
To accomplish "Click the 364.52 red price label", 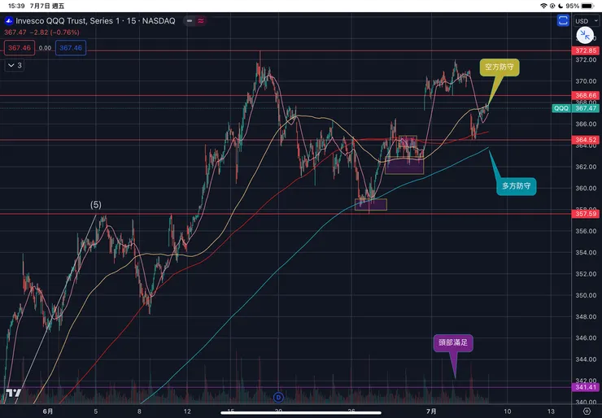I will click(586, 140).
